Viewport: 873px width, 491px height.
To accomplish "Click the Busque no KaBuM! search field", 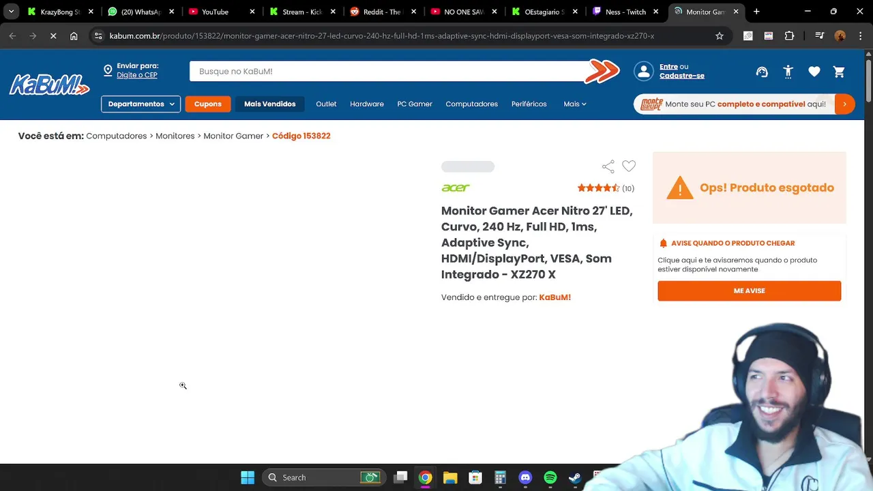I will coord(389,71).
